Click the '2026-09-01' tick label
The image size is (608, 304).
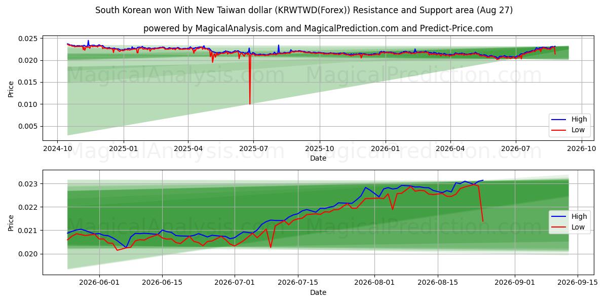coord(515,283)
